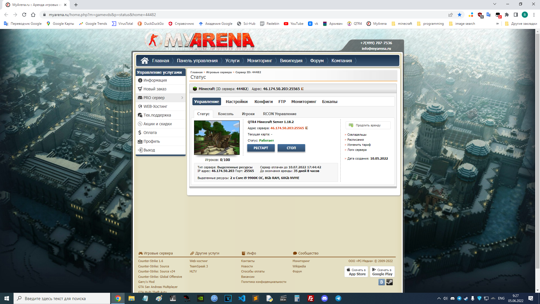Open the Логи сервера link
Viewport: 540px width, 304px height.
pos(357,150)
